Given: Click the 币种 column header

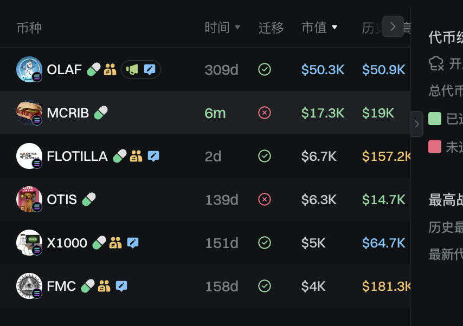Looking at the screenshot, I should 29,27.
